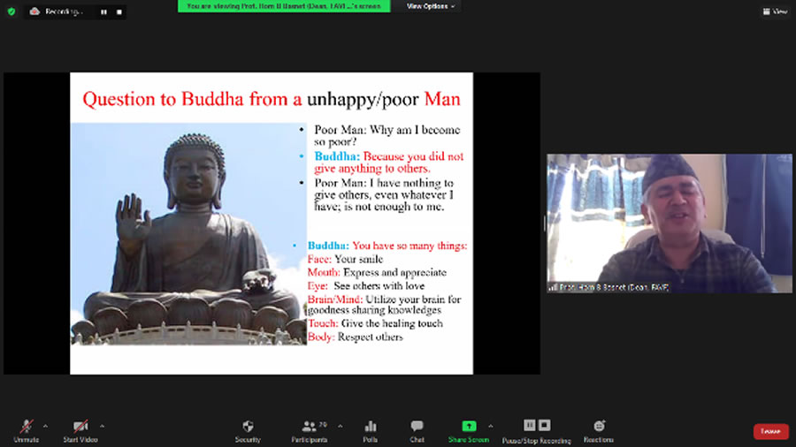The height and width of the screenshot is (447, 796).
Task: Click the slide title 'Question to Buddha'
Action: tap(272, 99)
